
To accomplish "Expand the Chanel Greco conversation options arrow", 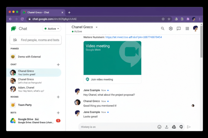I will (97, 27).
